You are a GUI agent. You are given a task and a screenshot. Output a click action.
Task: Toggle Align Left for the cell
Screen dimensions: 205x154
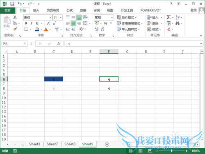tap(68, 23)
